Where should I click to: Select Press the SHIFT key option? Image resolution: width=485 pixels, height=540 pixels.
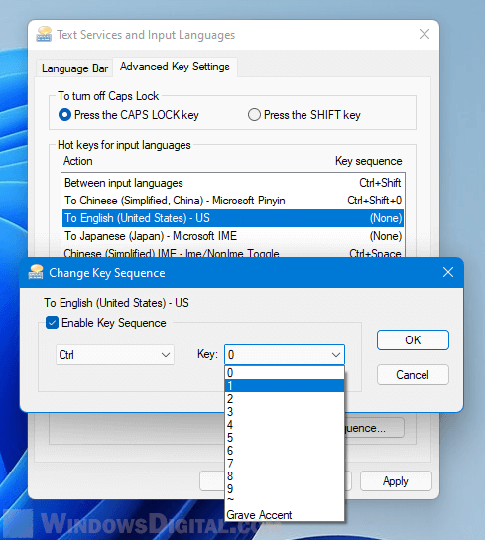(x=304, y=115)
